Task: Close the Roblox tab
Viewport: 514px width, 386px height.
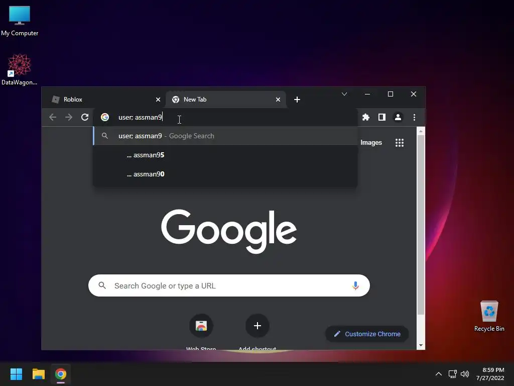Action: [x=158, y=100]
